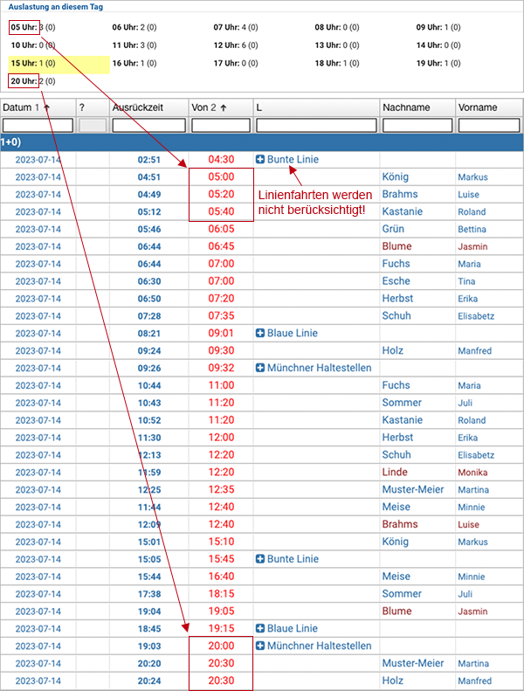The image size is (524, 691).
Task: Click the Von time 06:05
Action: coord(221,229)
